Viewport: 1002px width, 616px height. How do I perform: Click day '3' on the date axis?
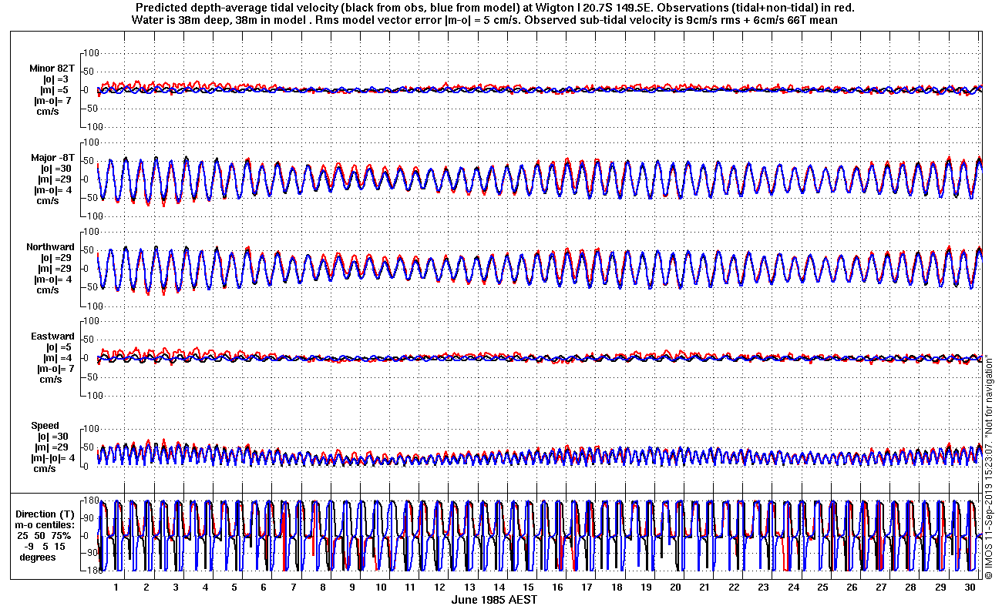[175, 588]
